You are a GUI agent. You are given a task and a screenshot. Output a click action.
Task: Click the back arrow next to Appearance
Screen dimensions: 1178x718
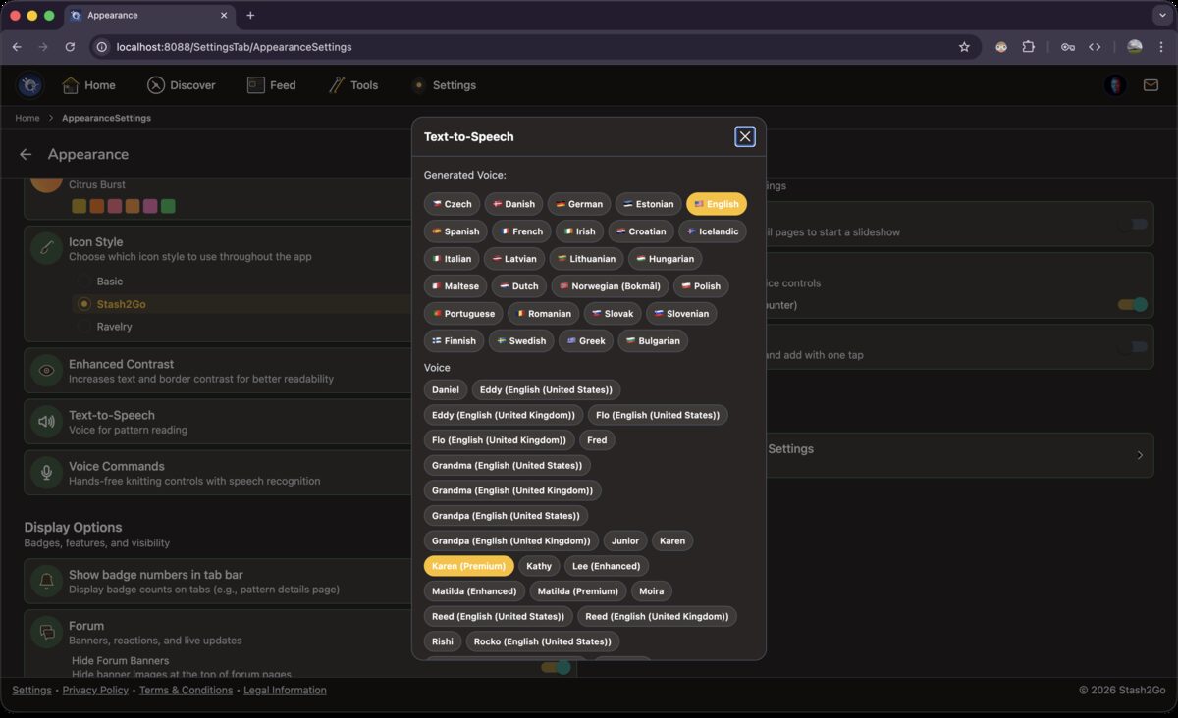click(x=26, y=154)
